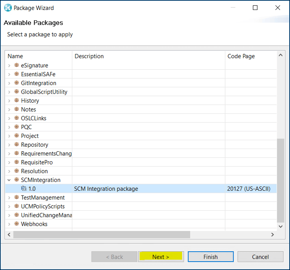This screenshot has height=270, width=290.
Task: Click the Notes package icon
Action: (17, 109)
